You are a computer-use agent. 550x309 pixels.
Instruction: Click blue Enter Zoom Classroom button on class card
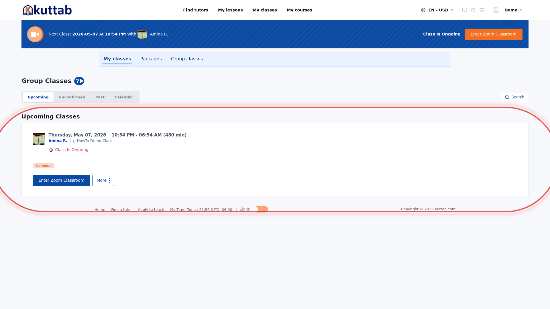[61, 181]
